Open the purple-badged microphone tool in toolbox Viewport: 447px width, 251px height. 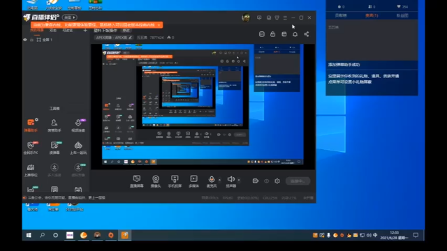click(78, 125)
